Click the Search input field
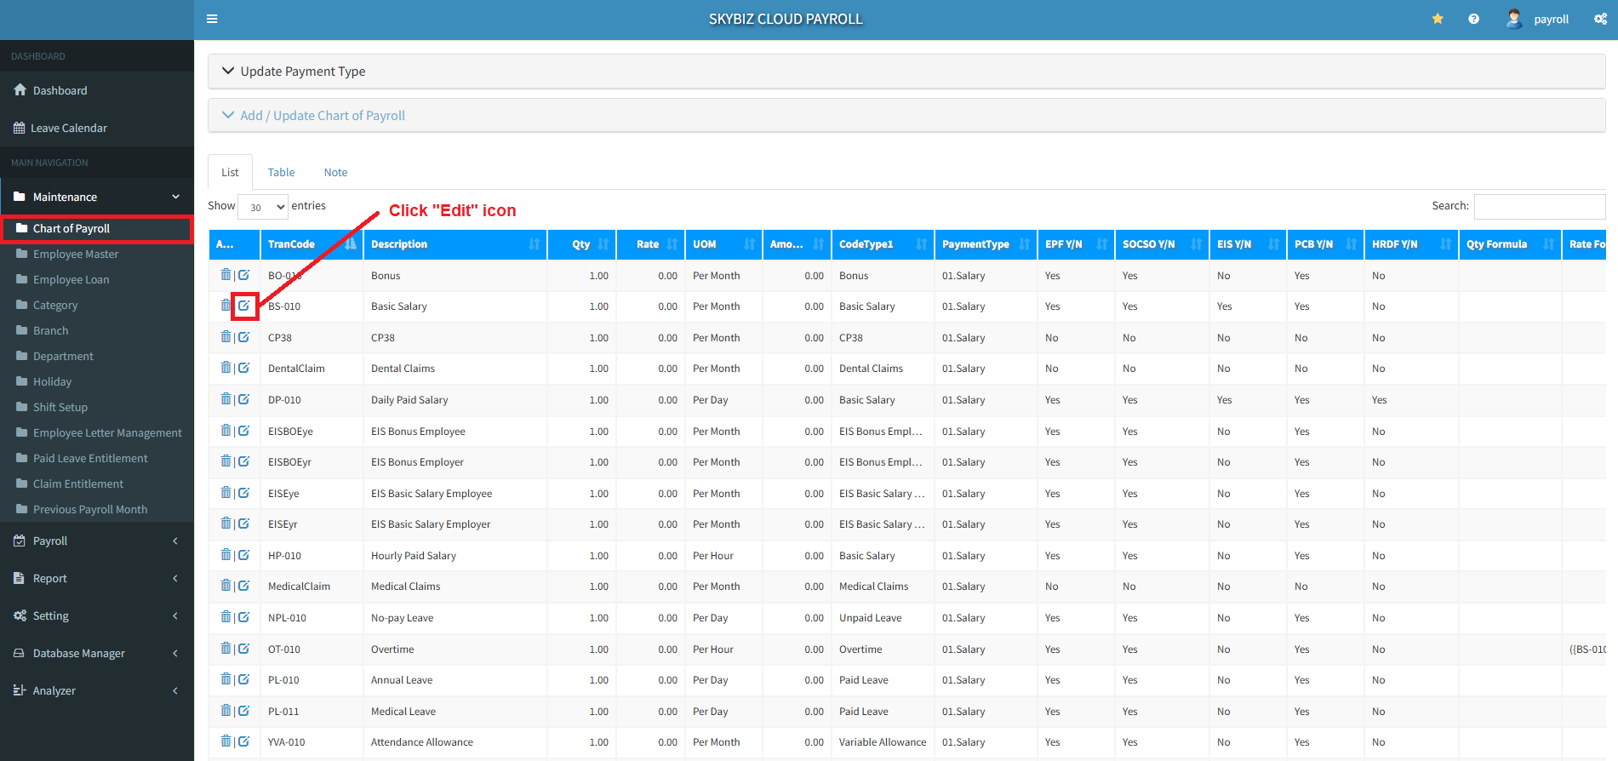This screenshot has width=1618, height=761. coord(1539,206)
